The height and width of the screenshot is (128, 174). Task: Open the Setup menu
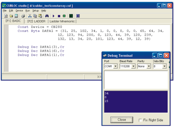point(35,10)
